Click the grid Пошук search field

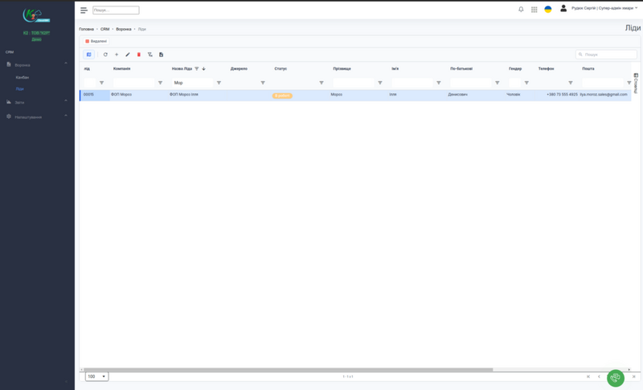609,55
